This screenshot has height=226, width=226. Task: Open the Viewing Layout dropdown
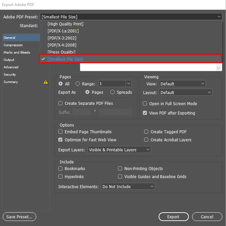click(x=186, y=92)
